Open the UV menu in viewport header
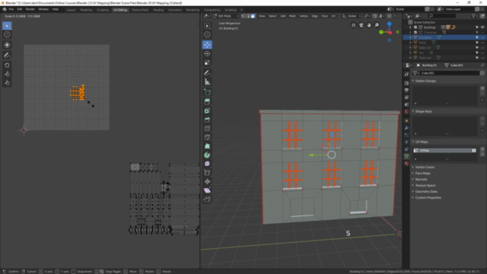The height and width of the screenshot is (274, 487). tap(333, 16)
